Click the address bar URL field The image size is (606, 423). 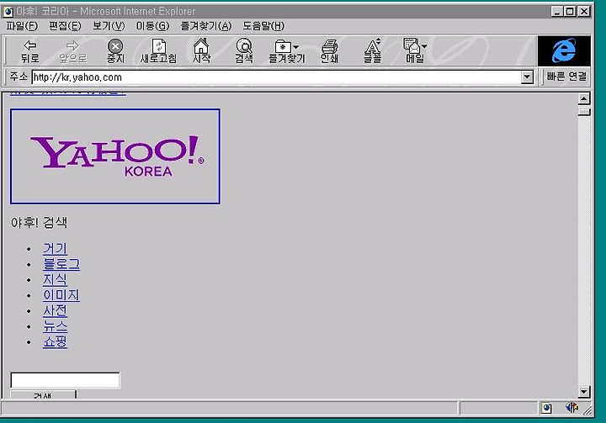coord(276,77)
